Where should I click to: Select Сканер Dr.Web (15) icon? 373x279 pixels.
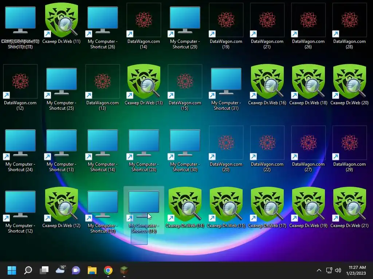(x=226, y=207)
